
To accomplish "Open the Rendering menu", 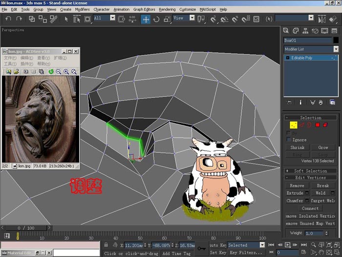I will (167, 9).
